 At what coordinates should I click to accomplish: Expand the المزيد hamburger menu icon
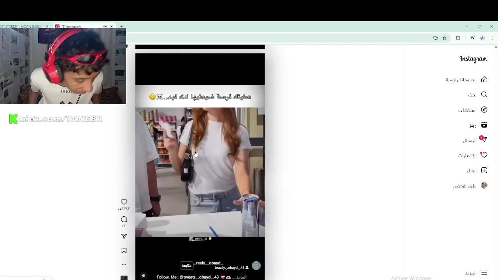pyautogui.click(x=484, y=273)
